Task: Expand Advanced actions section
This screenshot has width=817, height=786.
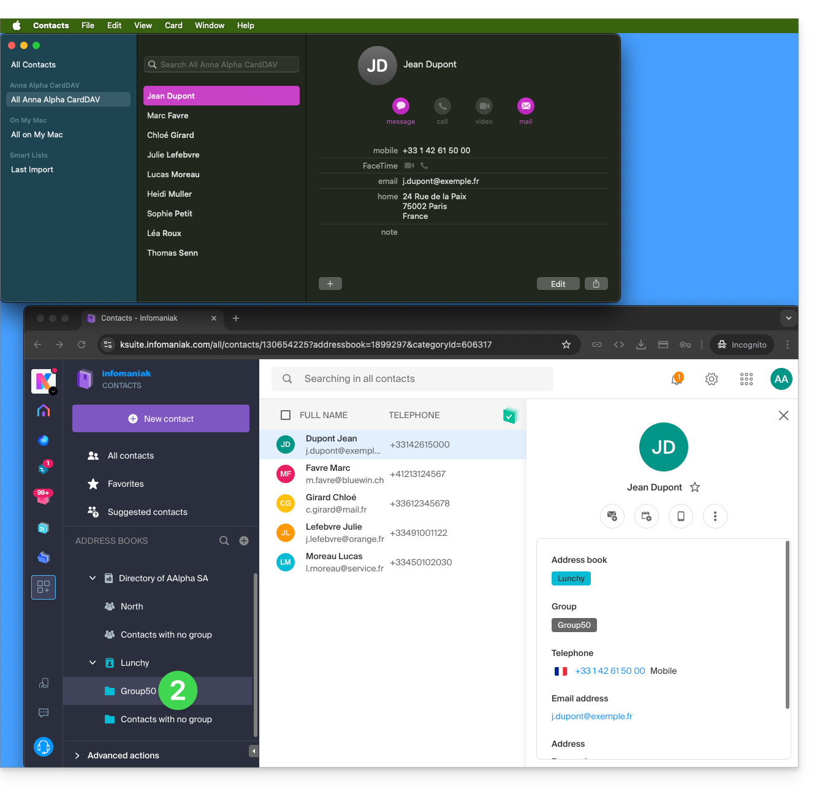Action: point(78,755)
